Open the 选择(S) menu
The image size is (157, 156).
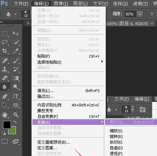pyautogui.click(x=120, y=4)
